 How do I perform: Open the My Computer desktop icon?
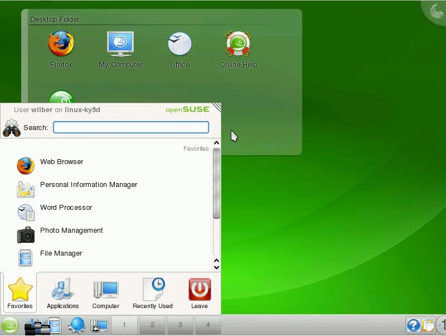tap(120, 45)
